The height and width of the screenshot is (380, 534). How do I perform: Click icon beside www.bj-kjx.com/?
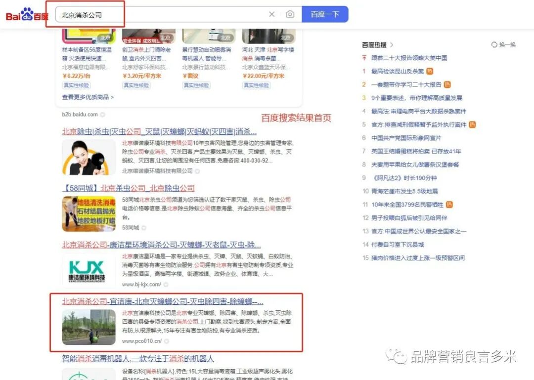pos(166,284)
